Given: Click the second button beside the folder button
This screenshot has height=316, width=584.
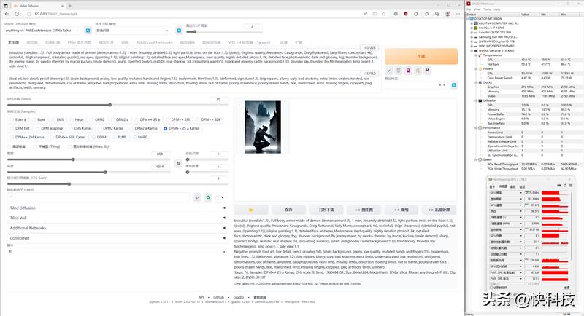Looking at the screenshot, I should (288, 210).
